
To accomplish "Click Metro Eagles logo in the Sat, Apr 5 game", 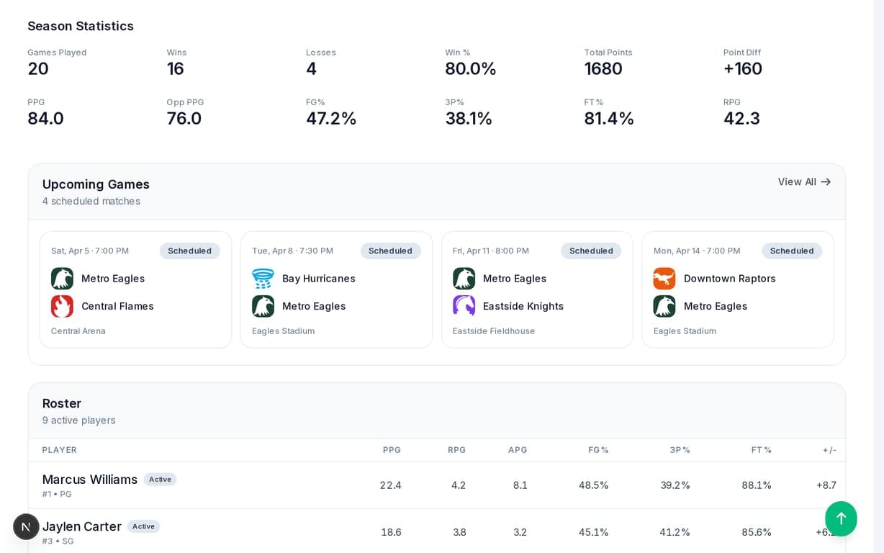I will click(62, 279).
